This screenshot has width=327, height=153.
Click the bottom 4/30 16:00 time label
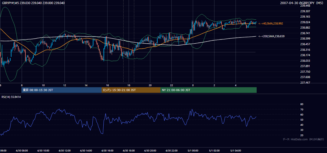[107, 150]
